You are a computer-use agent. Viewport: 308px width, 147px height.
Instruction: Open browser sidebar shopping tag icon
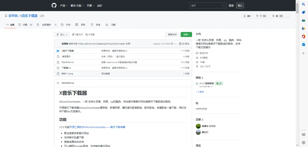[303, 12]
